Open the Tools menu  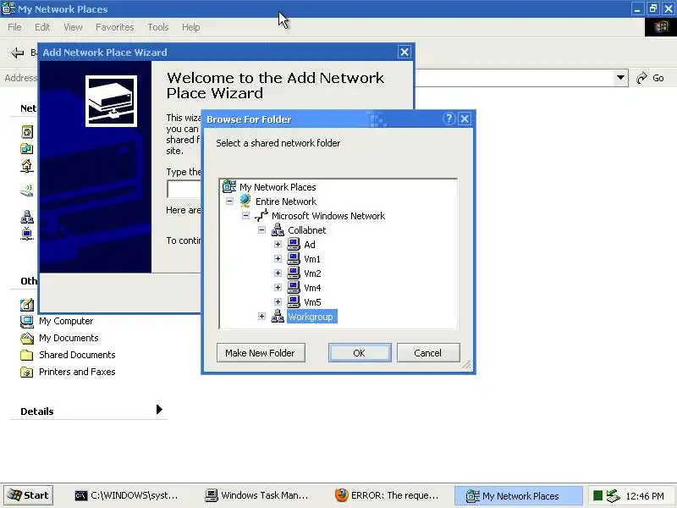point(158,27)
